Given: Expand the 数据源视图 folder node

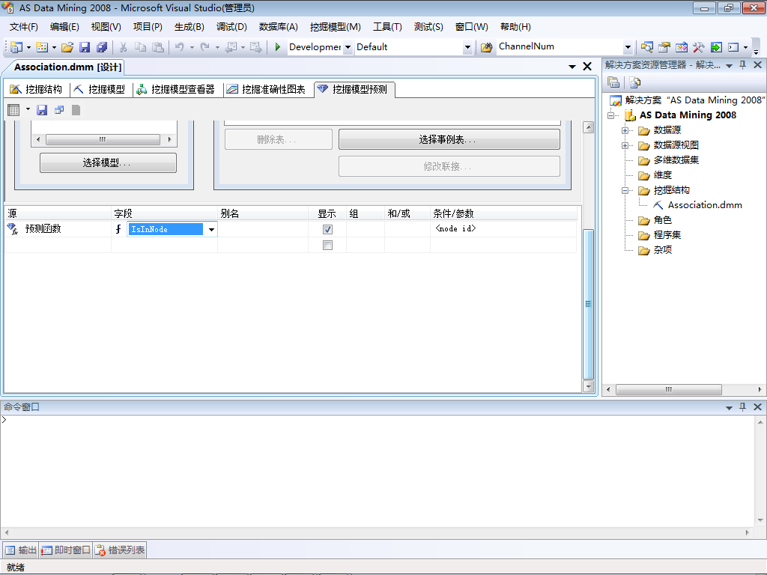Looking at the screenshot, I should pyautogui.click(x=625, y=146).
